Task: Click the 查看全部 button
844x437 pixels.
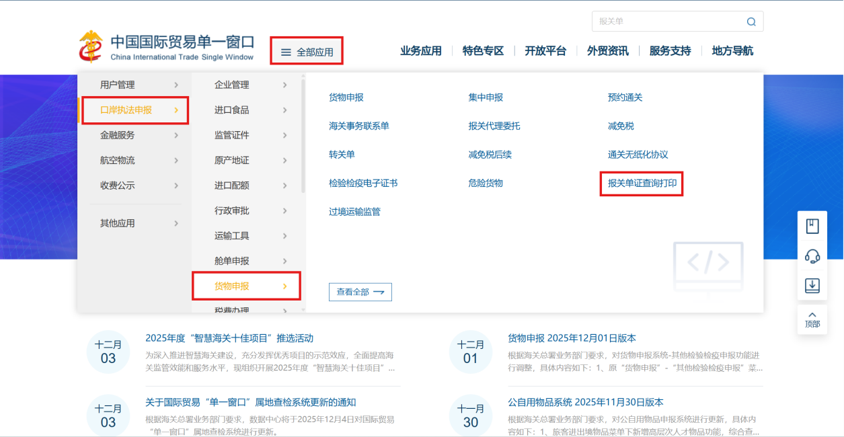Action: 360,292
